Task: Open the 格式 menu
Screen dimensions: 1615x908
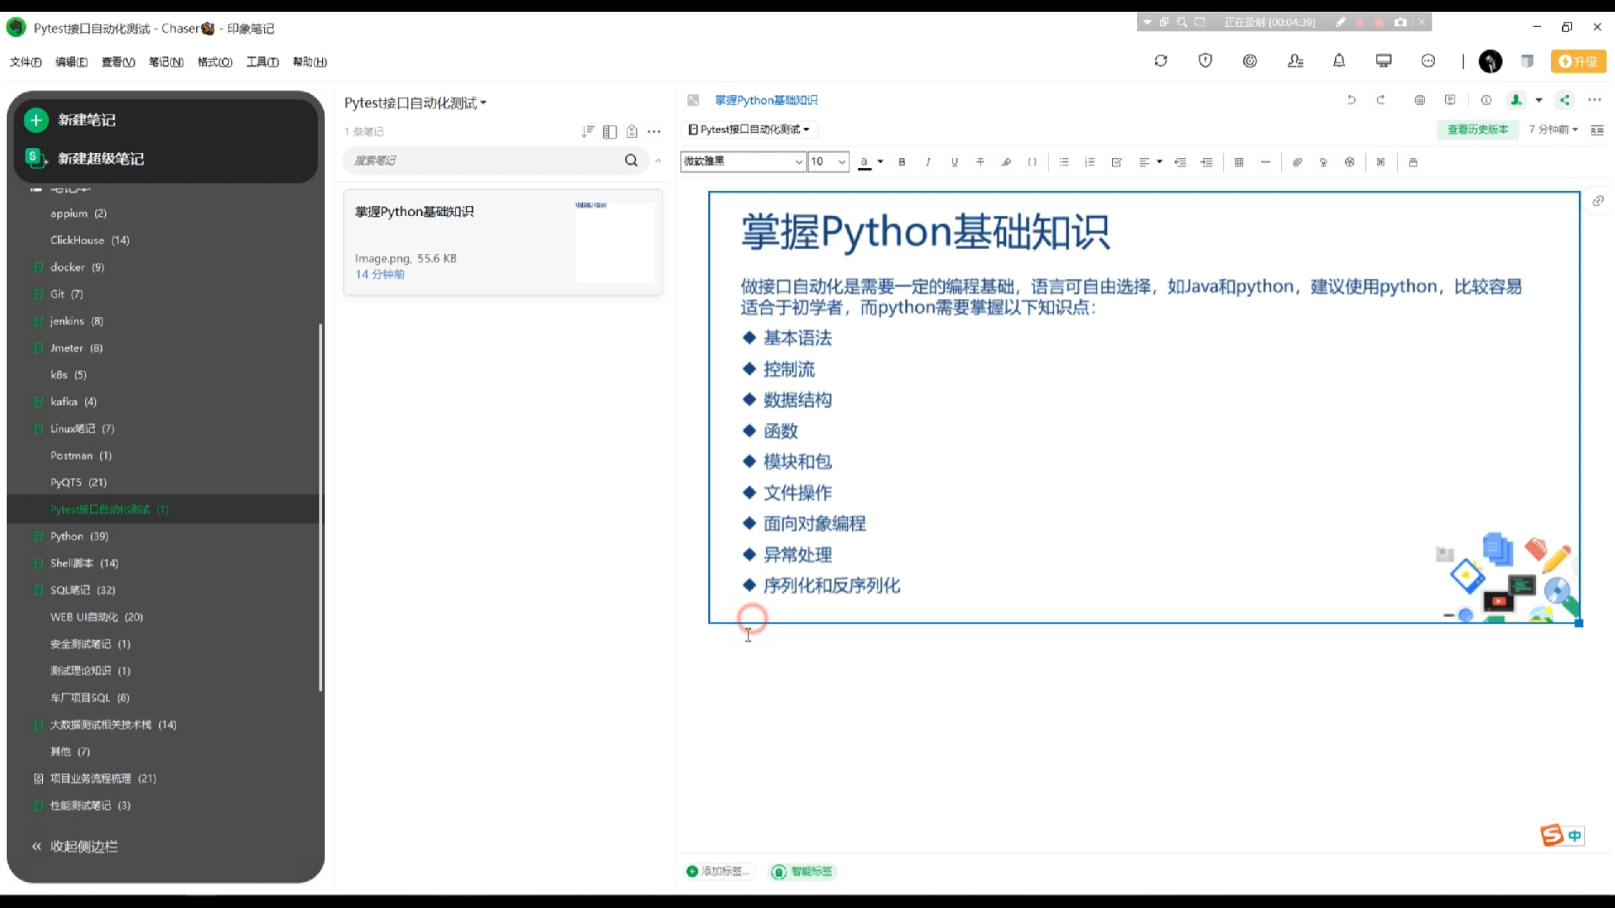Action: 214,61
